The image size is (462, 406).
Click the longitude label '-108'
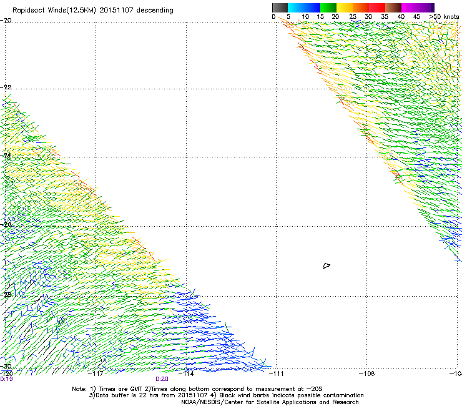(366, 374)
